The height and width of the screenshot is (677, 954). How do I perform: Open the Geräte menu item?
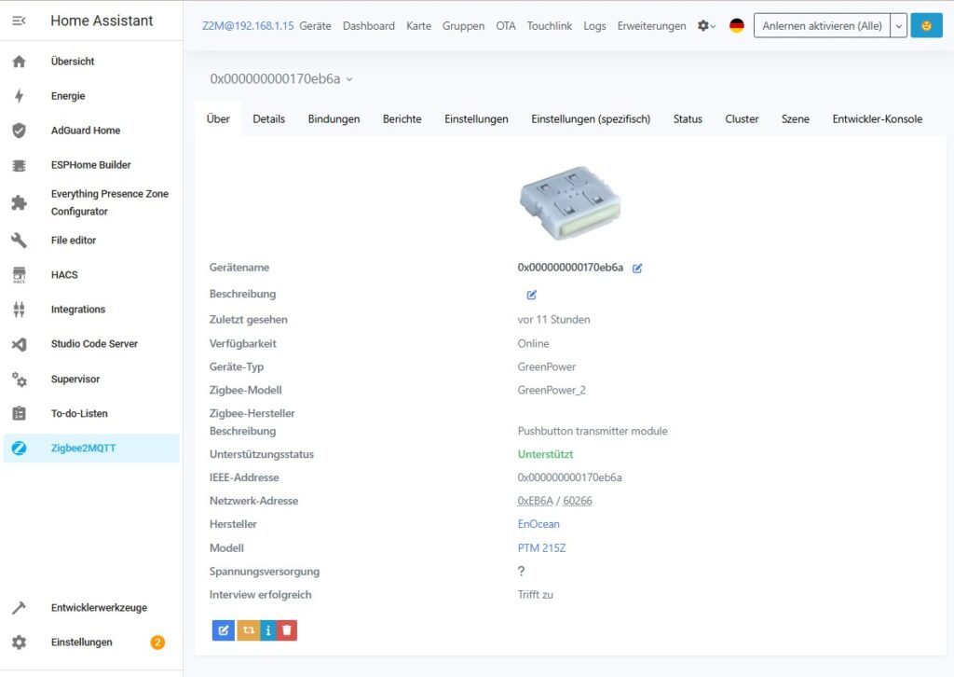point(315,26)
